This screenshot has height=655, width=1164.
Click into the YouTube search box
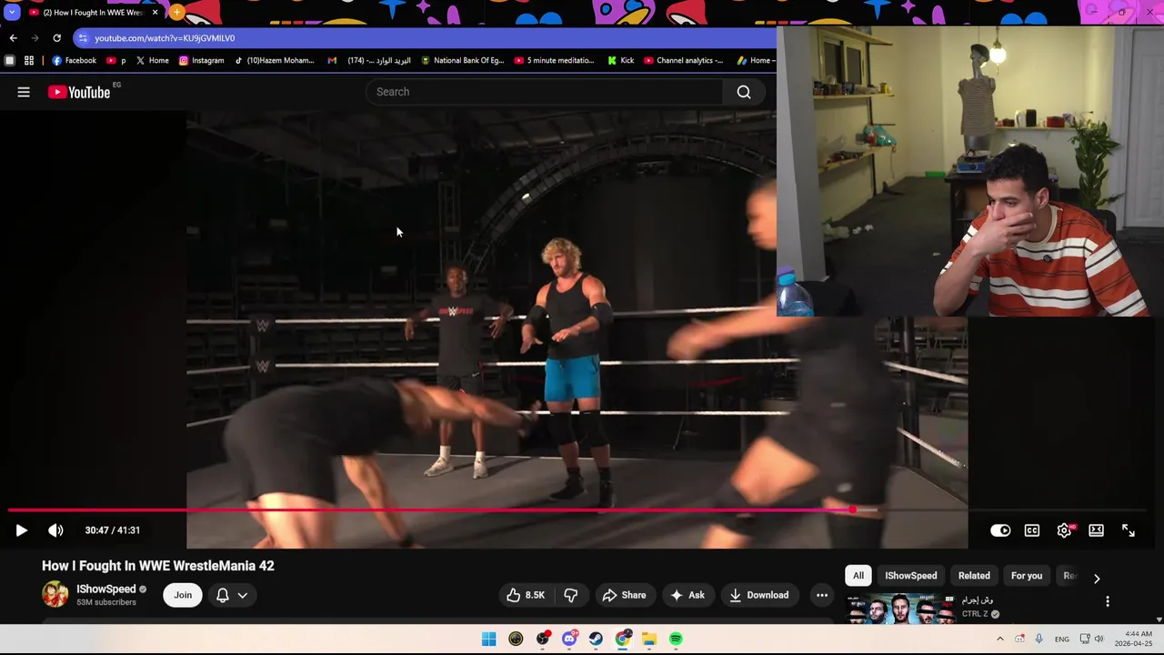pos(546,92)
